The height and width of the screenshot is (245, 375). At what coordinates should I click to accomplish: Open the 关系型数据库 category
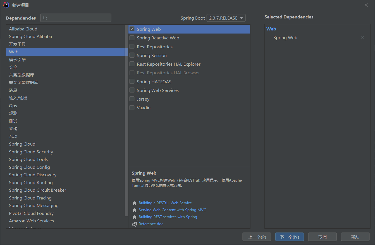click(x=65, y=75)
